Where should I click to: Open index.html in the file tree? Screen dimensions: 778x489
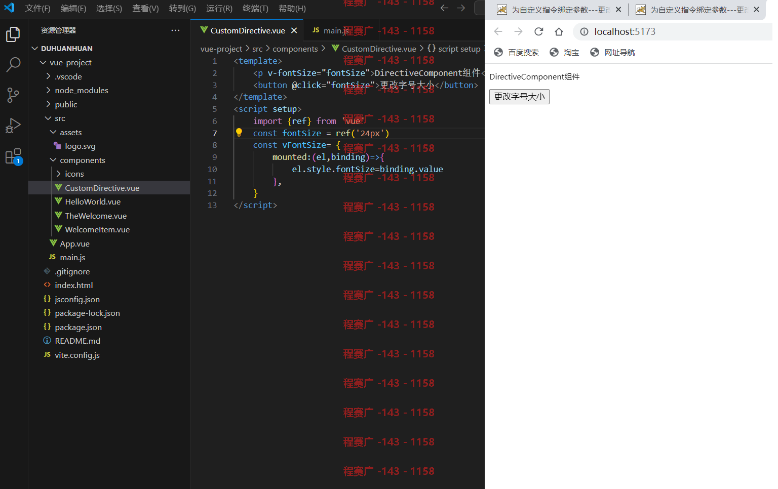click(x=109, y=286)
